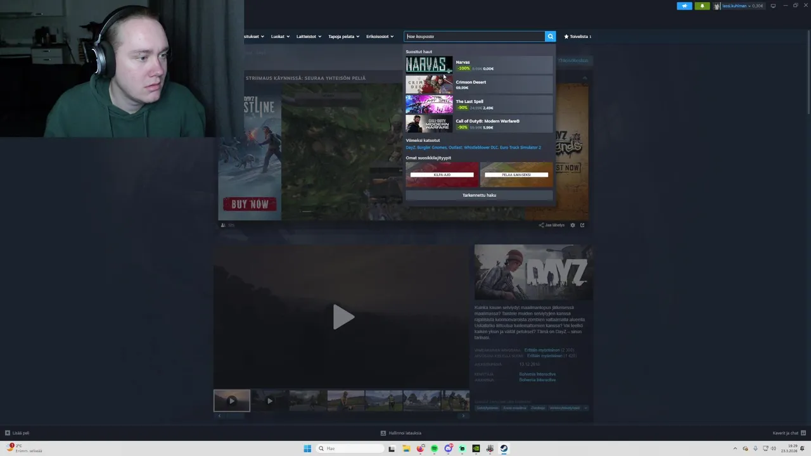The height and width of the screenshot is (456, 811).
Task: Click the Jaa lähetys share link
Action: click(x=552, y=225)
